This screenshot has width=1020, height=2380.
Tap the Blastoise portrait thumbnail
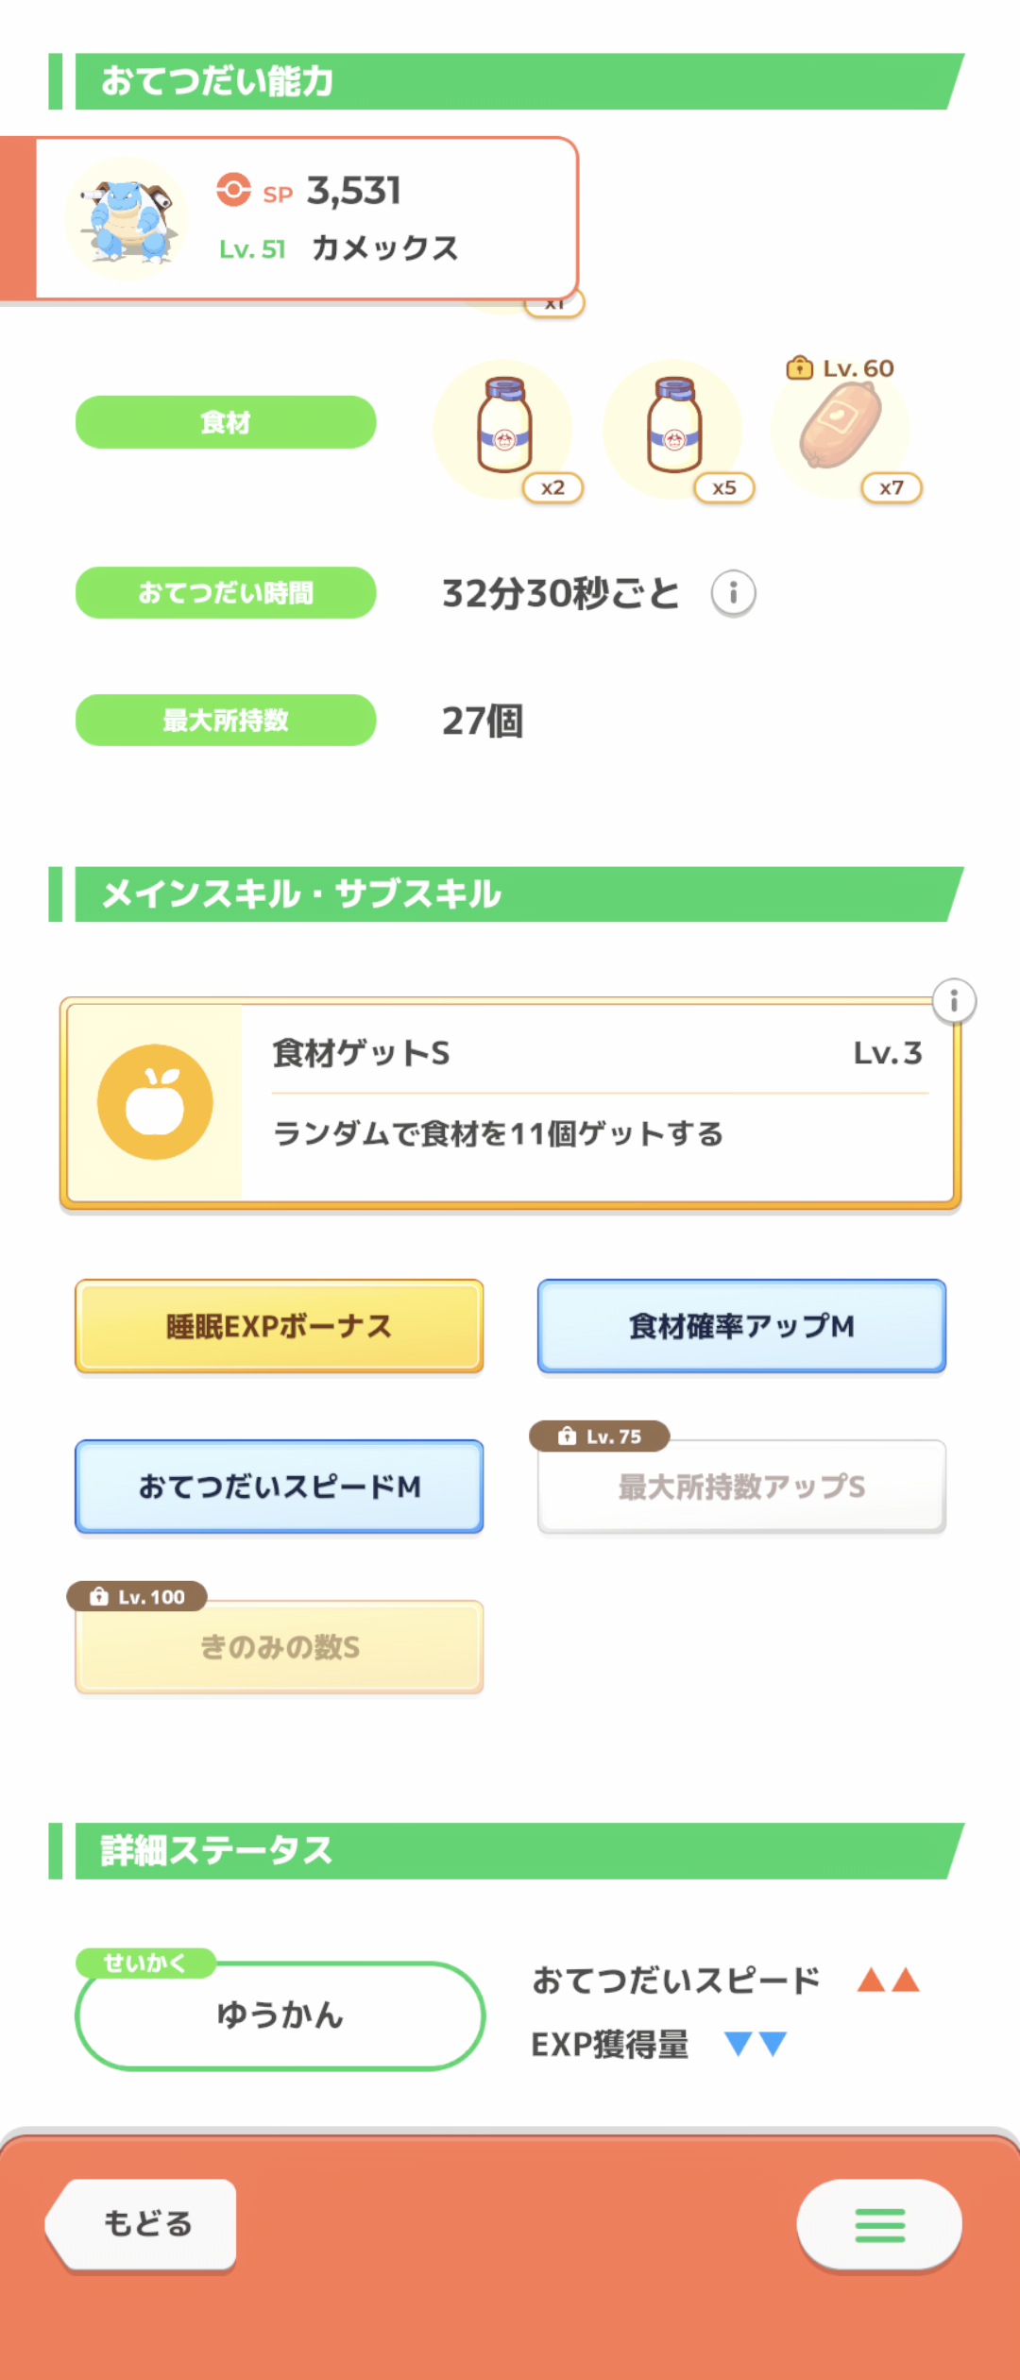(127, 218)
